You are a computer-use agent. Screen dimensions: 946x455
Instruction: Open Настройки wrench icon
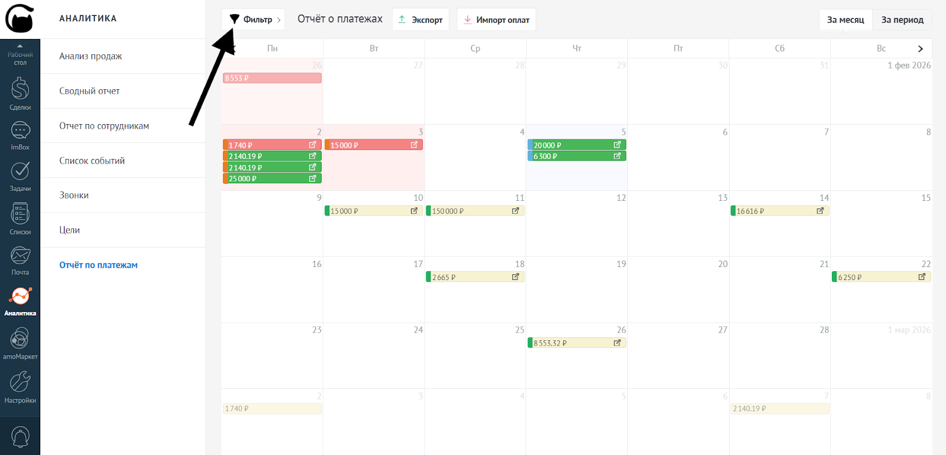[20, 386]
